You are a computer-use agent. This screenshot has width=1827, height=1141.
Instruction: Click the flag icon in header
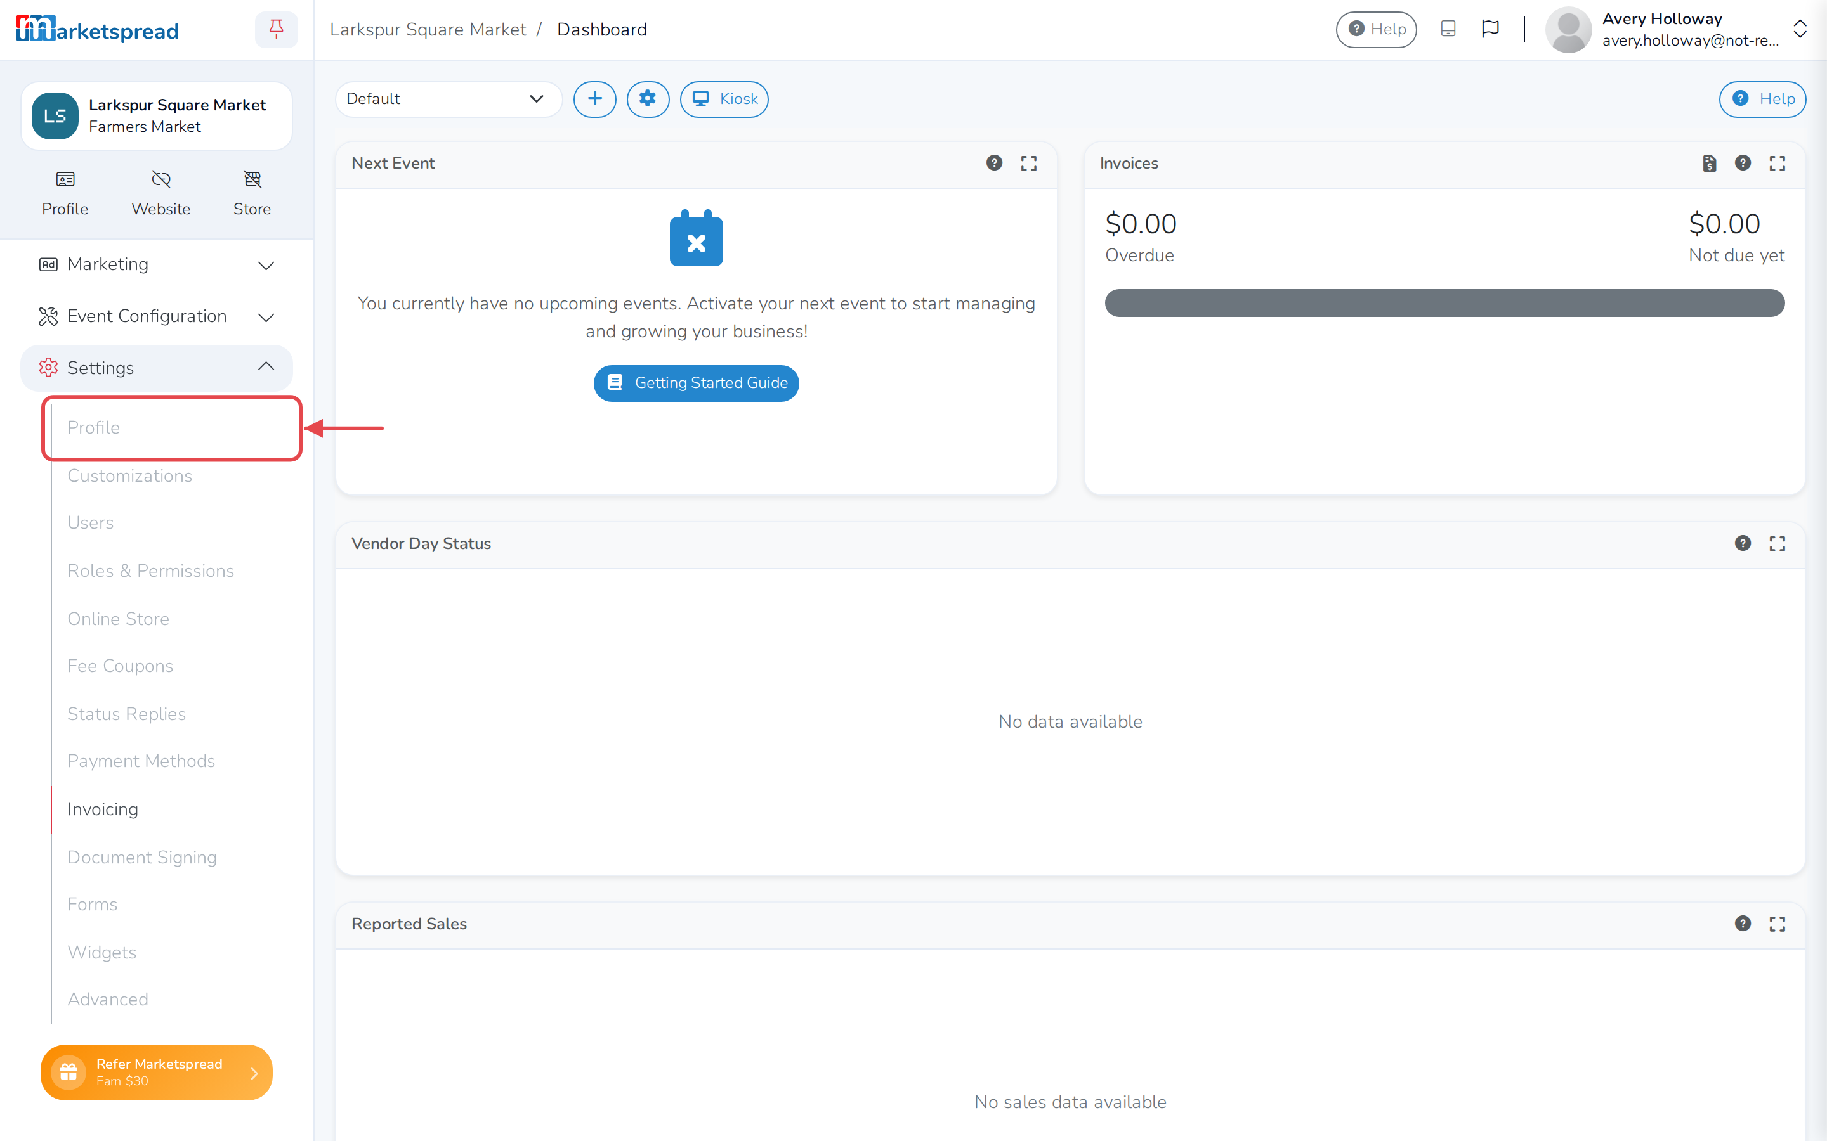[1490, 29]
